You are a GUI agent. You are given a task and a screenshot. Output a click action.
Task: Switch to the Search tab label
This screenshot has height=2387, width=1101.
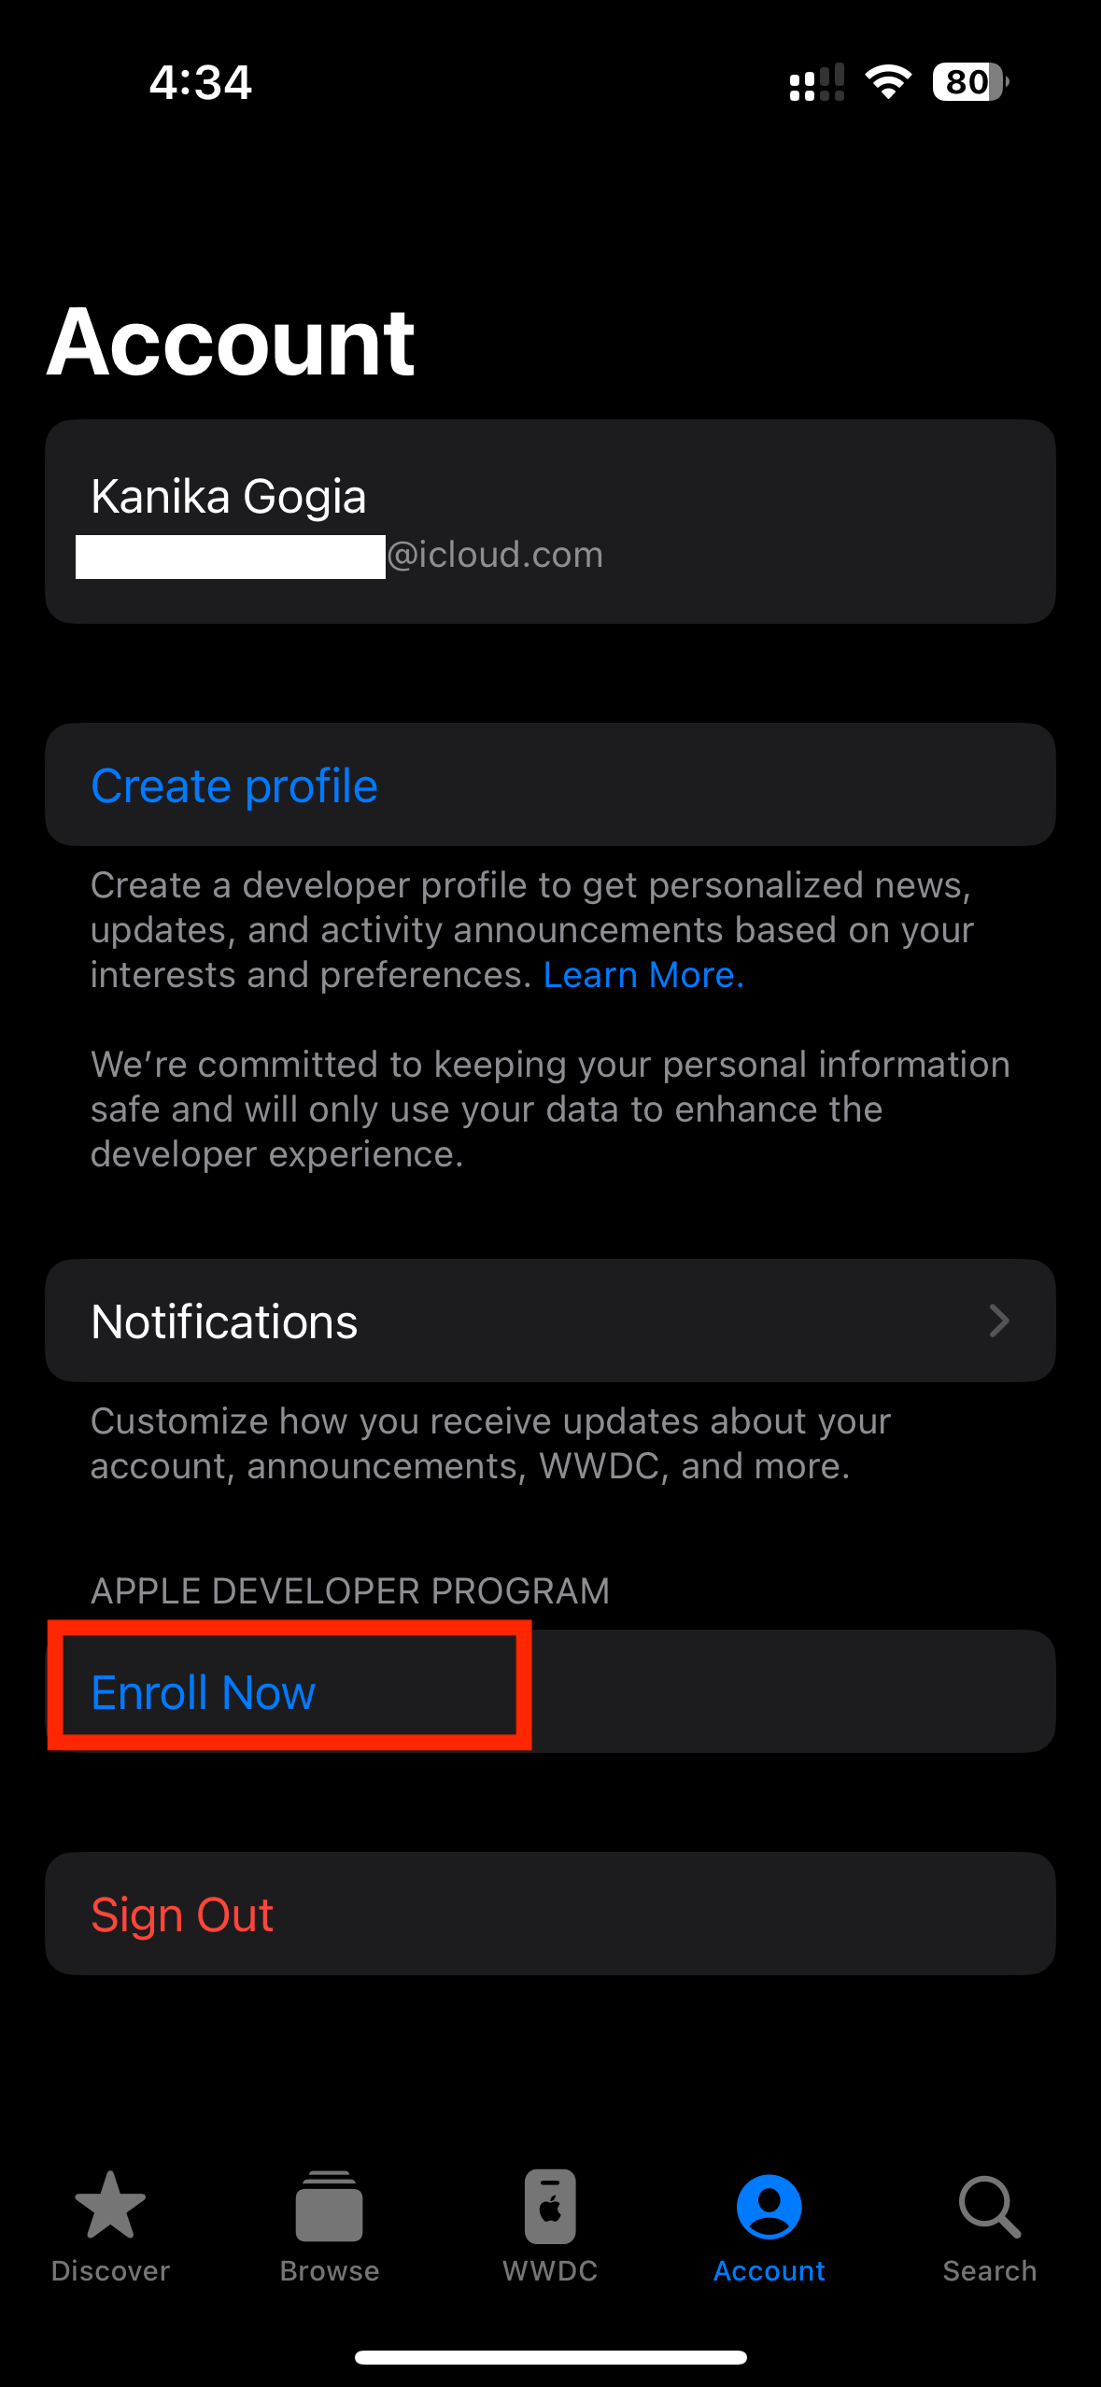[x=990, y=2271]
